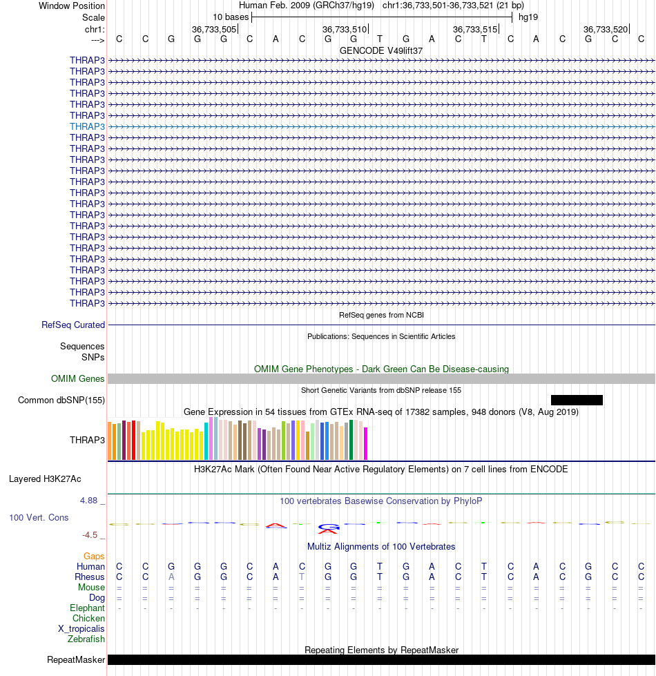The width and height of the screenshot is (656, 676).
Task: Click 'Human Feb. 2009 (GRCh37/hg19)' assembly text
Action: 307,6
